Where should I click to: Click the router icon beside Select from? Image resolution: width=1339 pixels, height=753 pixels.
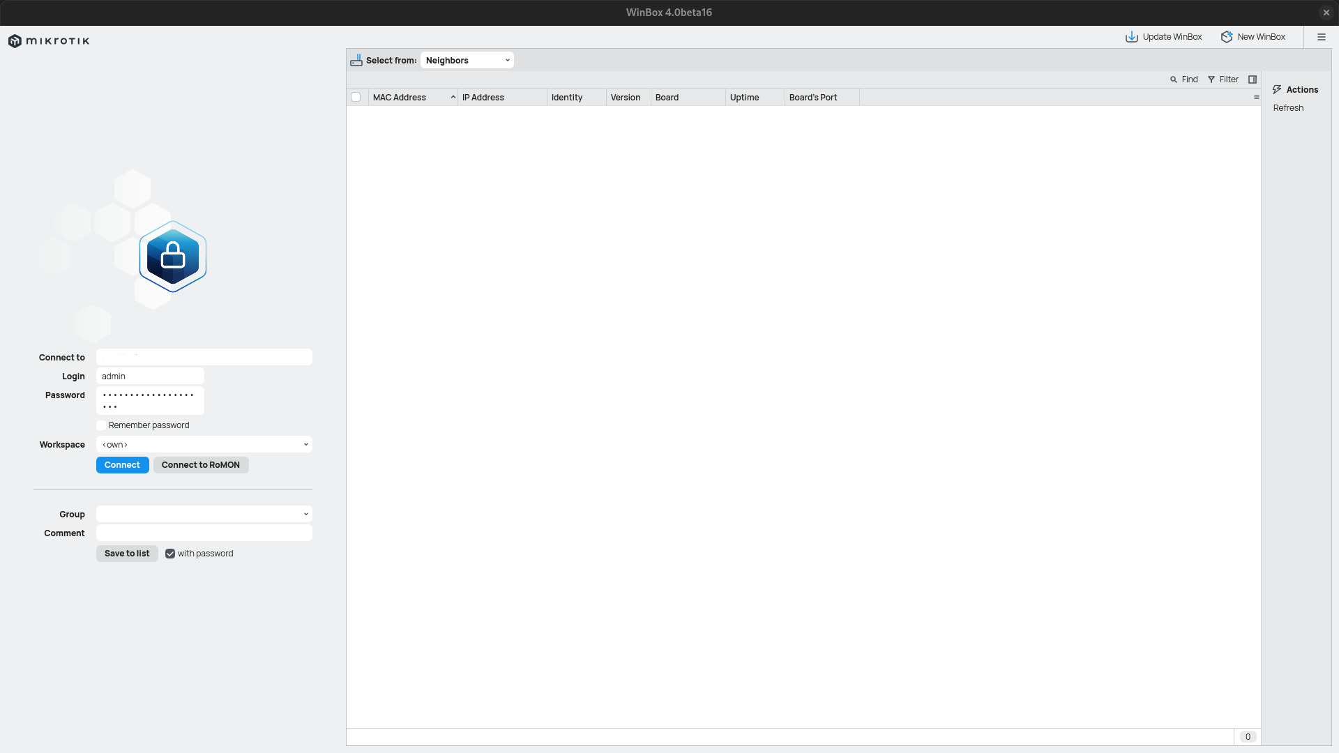(356, 61)
